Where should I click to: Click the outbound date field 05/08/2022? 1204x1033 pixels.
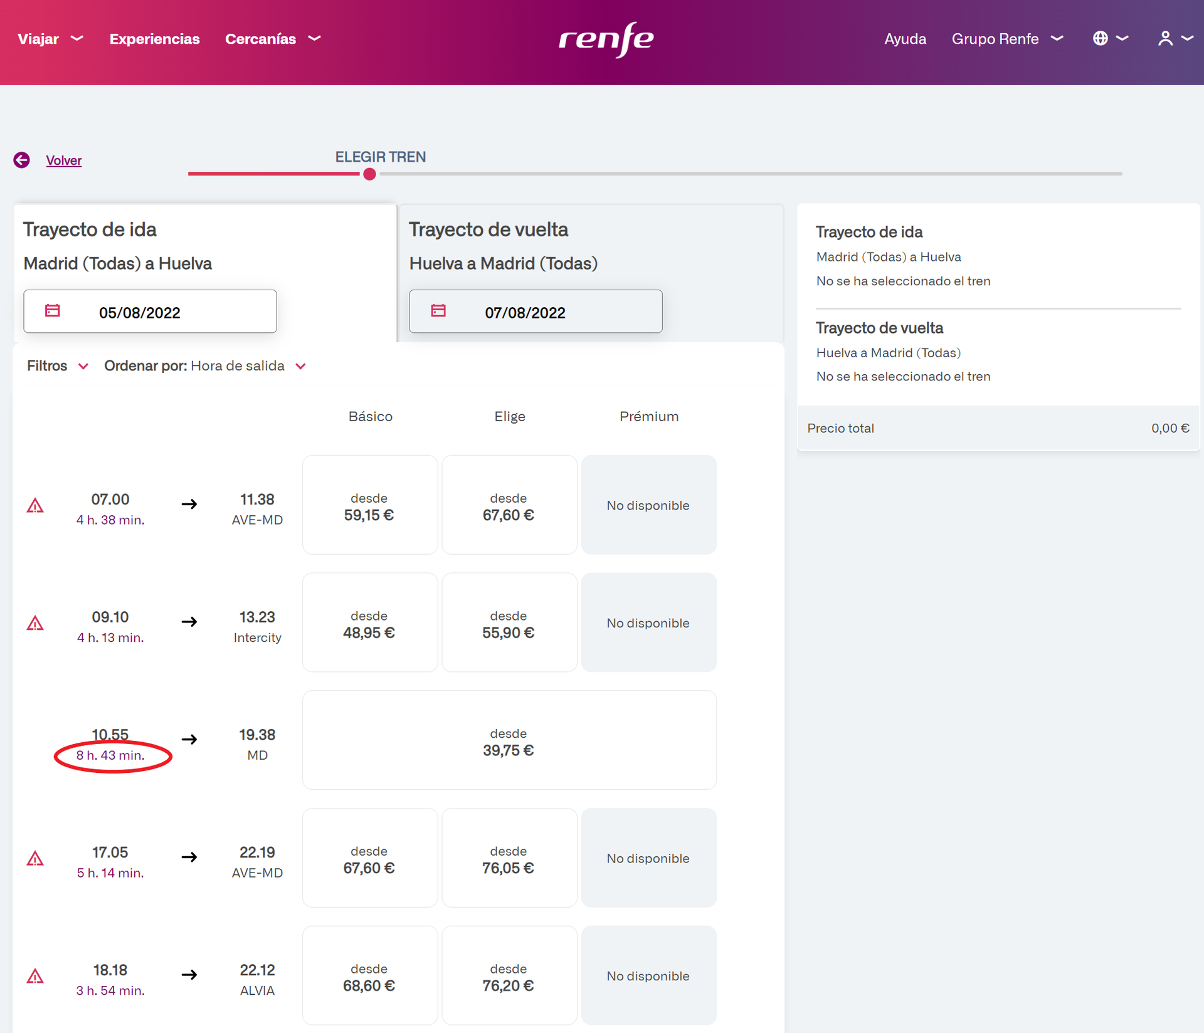[150, 312]
